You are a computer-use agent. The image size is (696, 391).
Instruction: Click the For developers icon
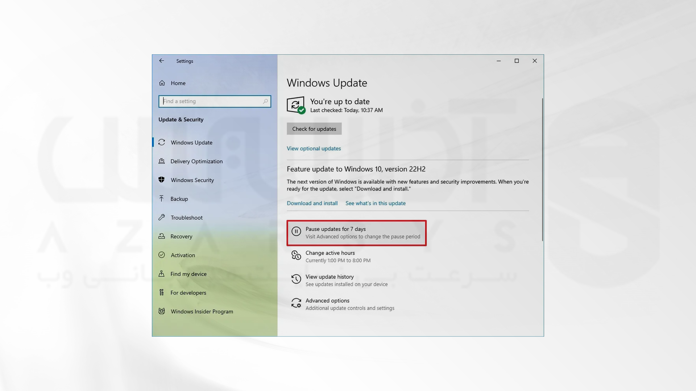click(x=162, y=293)
